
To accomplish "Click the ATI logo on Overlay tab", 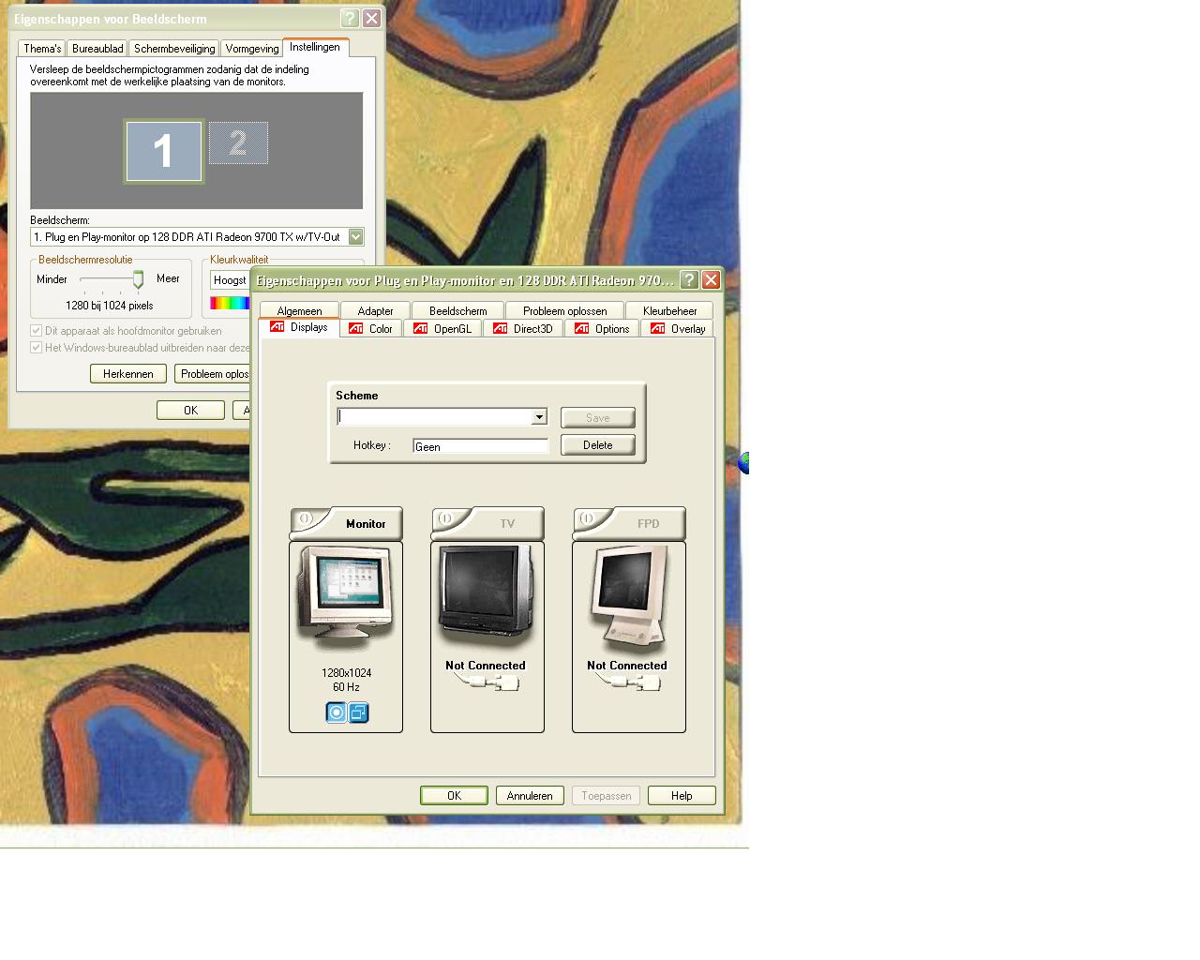I will [658, 328].
